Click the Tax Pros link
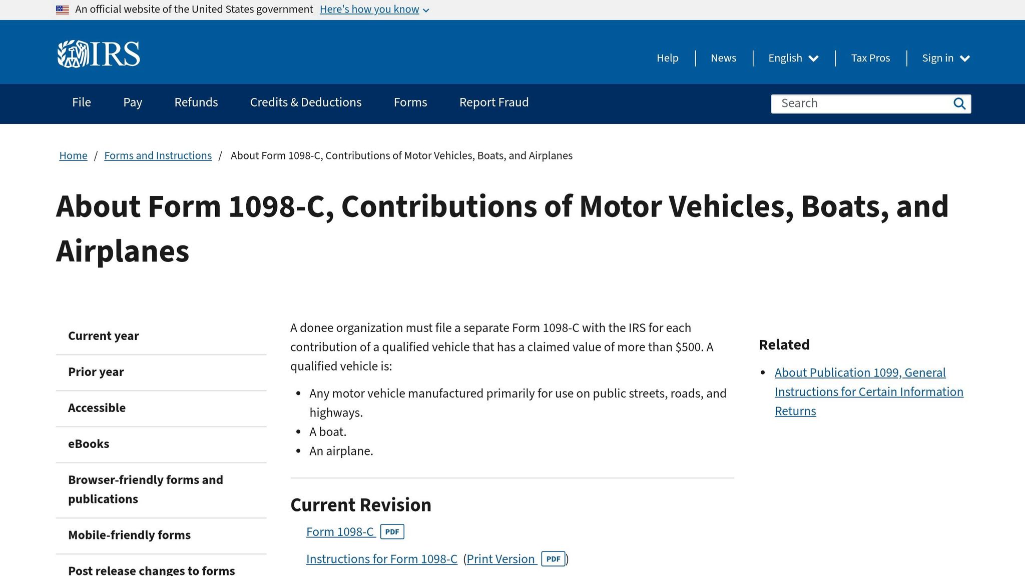This screenshot has height=576, width=1025. 870,58
